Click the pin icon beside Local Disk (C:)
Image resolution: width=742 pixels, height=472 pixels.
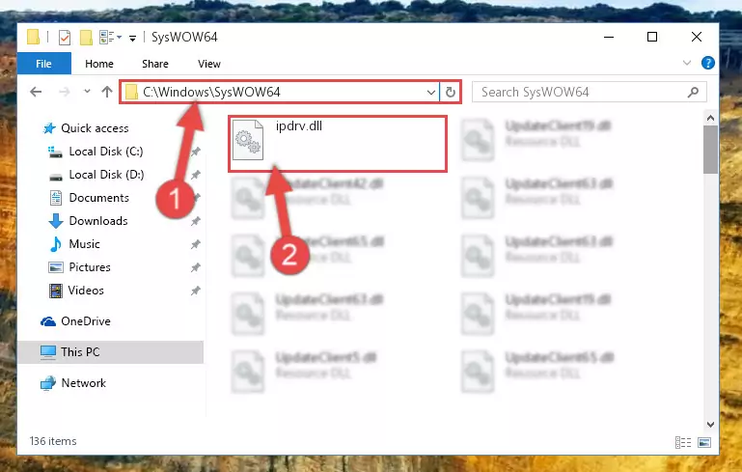(195, 152)
